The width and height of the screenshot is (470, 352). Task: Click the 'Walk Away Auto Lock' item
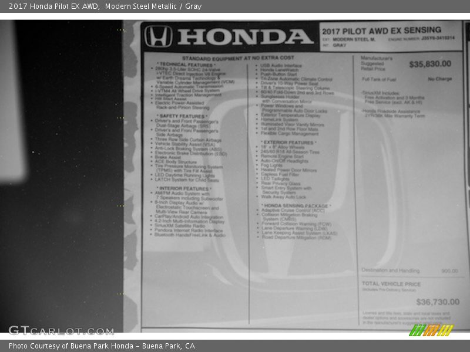[284, 197]
